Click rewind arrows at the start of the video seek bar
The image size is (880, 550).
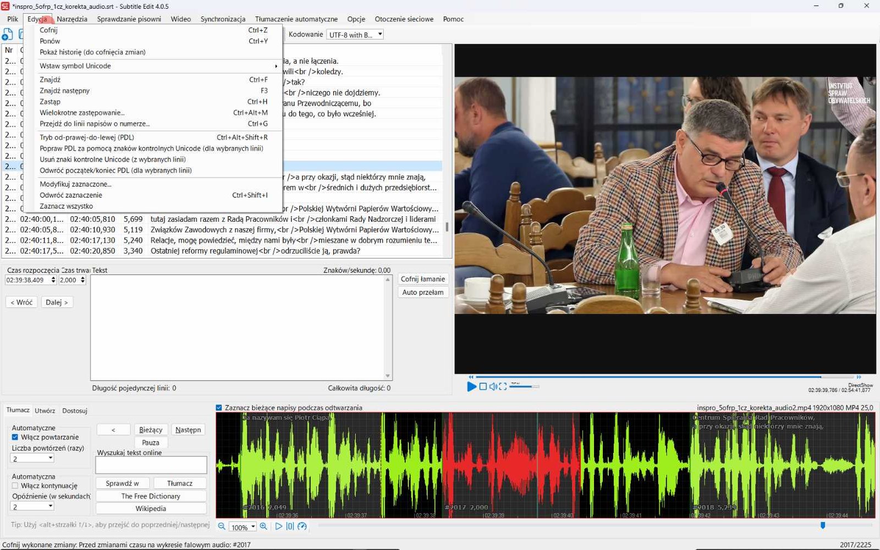(x=470, y=377)
